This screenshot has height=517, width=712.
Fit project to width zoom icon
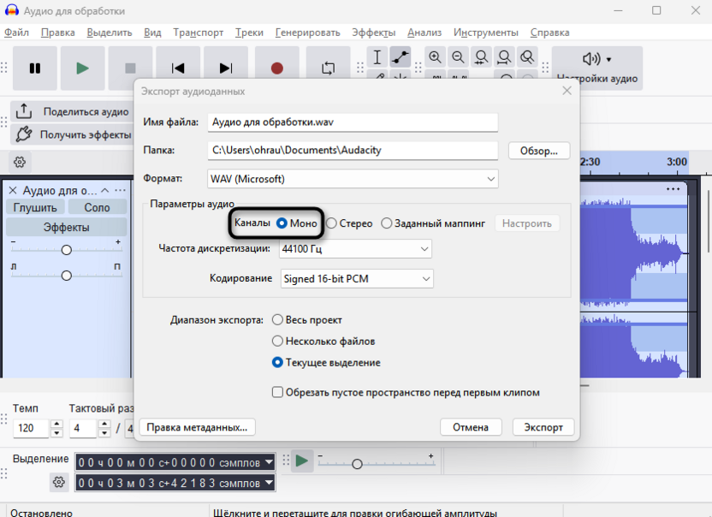pos(504,57)
